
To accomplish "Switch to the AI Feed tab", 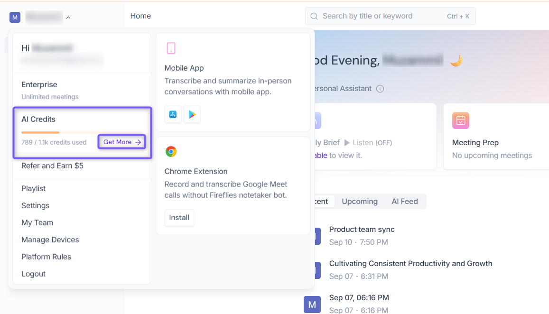I will pyautogui.click(x=404, y=201).
